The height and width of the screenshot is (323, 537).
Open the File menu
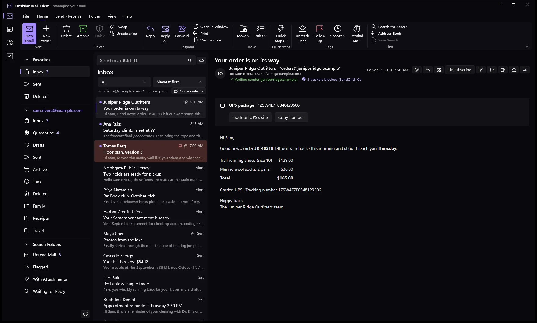point(26,16)
